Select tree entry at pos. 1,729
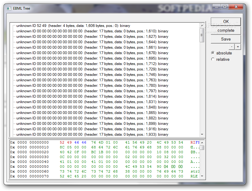This screenshot has width=252, height=191. pos(92,69)
